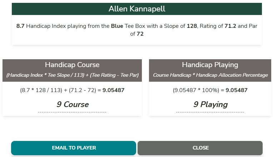273x157 pixels.
Task: Select the 8.7 Handicap Index value
Action: point(20,26)
